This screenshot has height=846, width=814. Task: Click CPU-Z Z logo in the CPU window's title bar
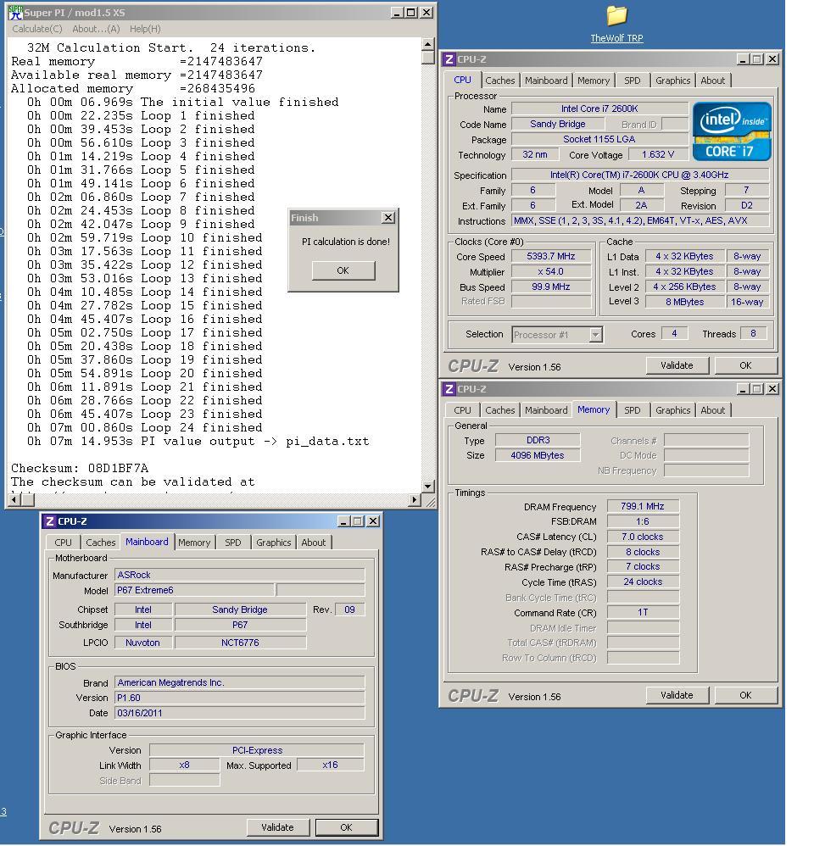click(449, 59)
